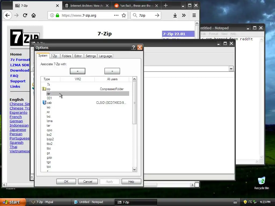This screenshot has height=206, width=275.
Task: Select the System tab in Options
Action: (43, 56)
